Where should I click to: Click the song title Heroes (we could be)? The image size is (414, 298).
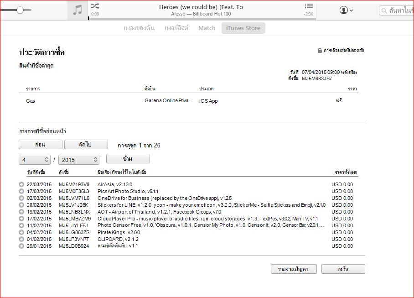coord(201,7)
